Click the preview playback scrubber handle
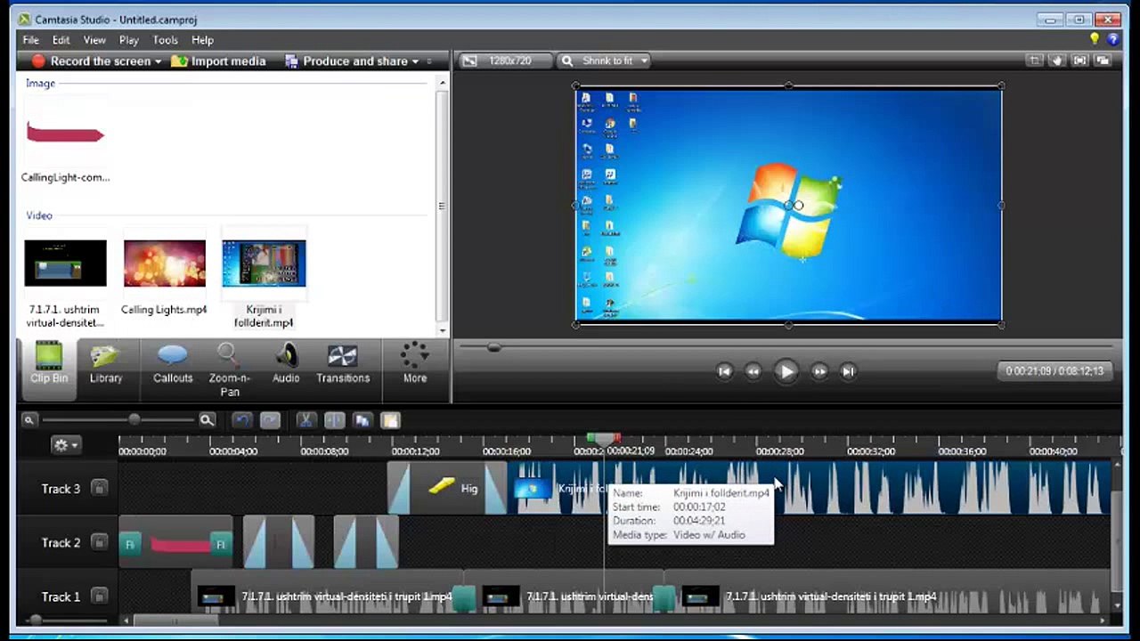The width and height of the screenshot is (1140, 641). click(494, 347)
